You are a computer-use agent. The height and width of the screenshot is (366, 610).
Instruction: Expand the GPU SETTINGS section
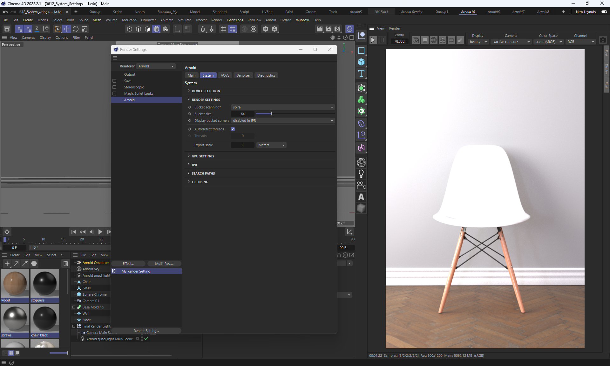203,156
